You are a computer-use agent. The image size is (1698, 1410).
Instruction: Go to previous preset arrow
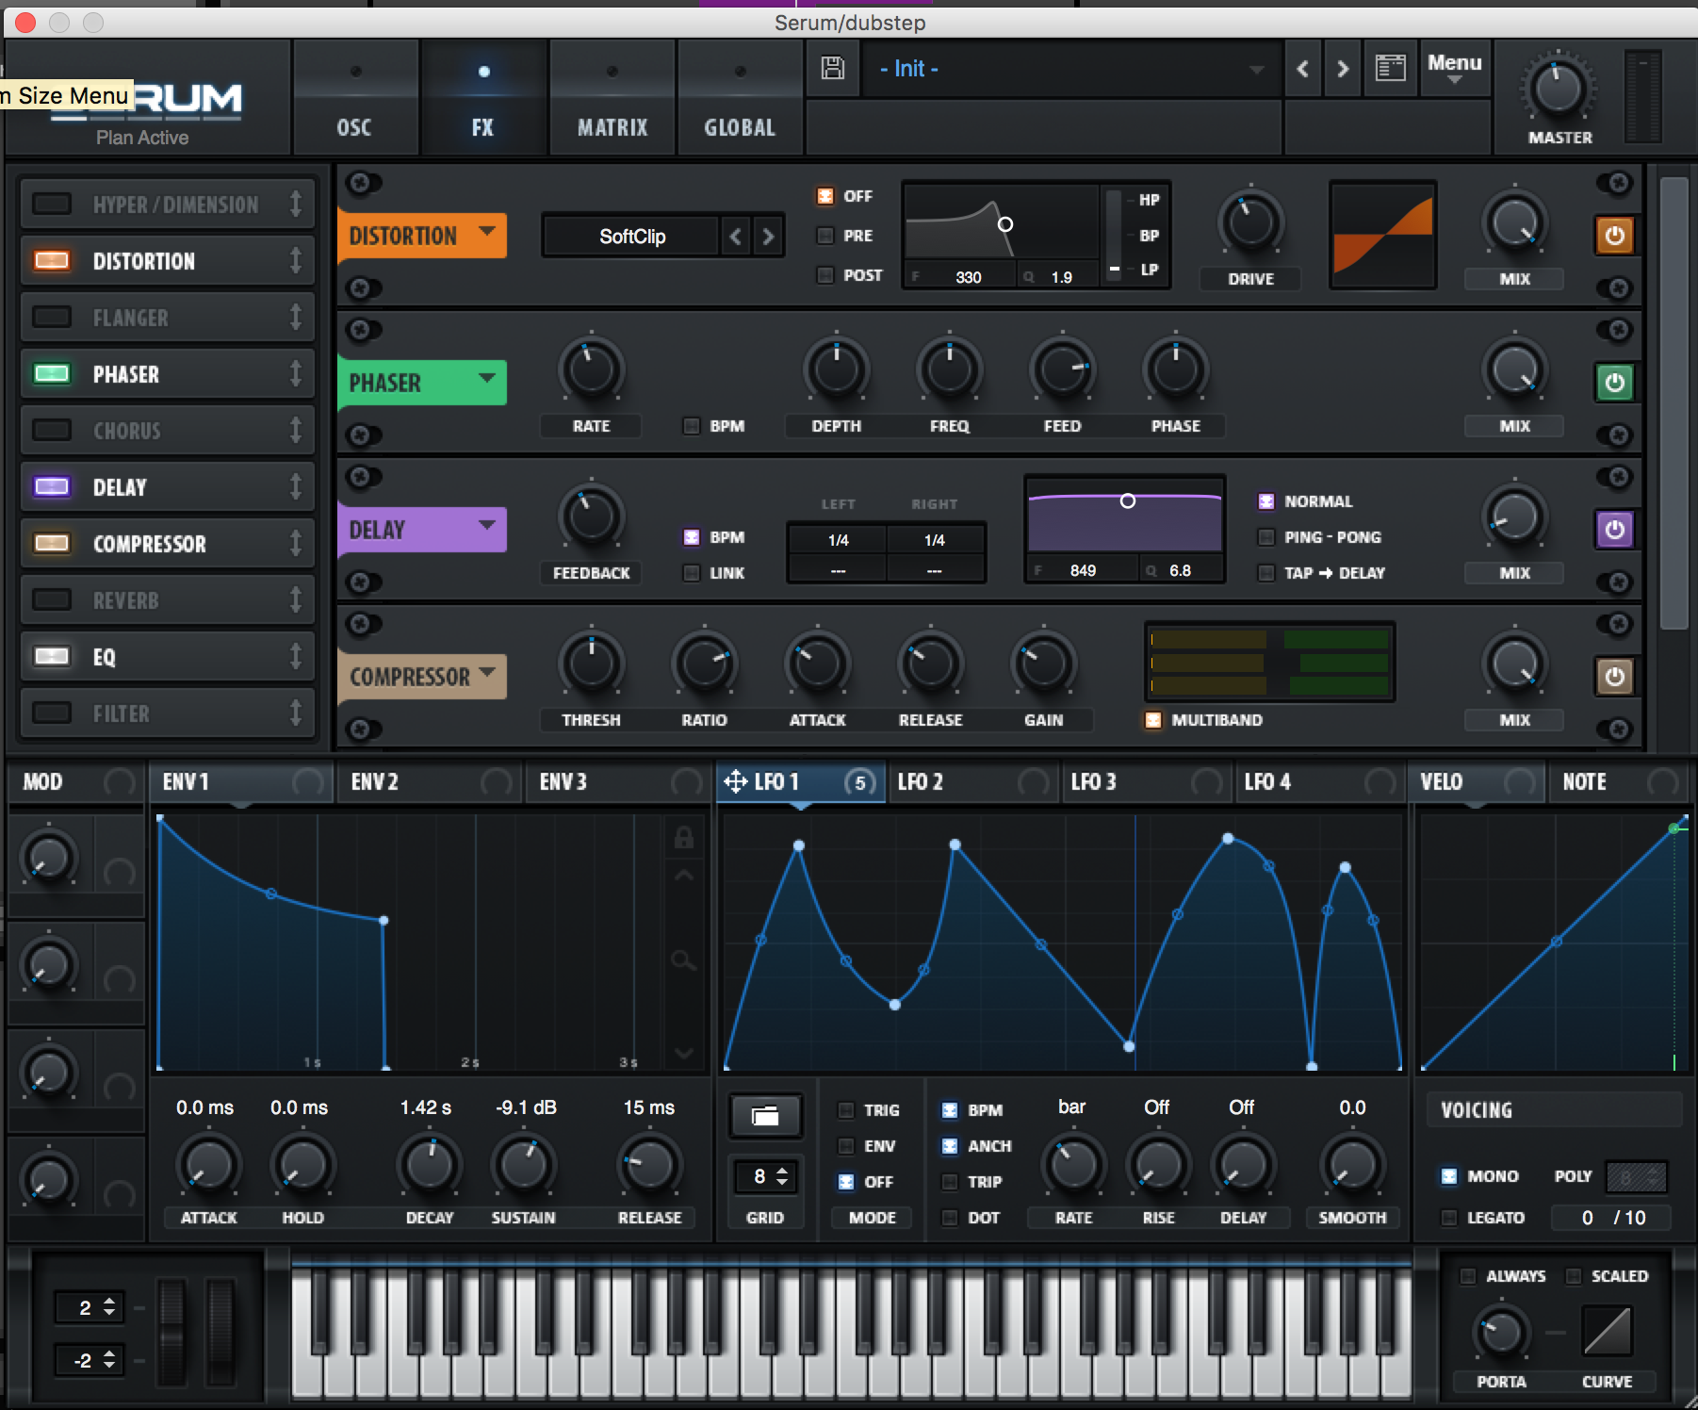[x=1303, y=68]
